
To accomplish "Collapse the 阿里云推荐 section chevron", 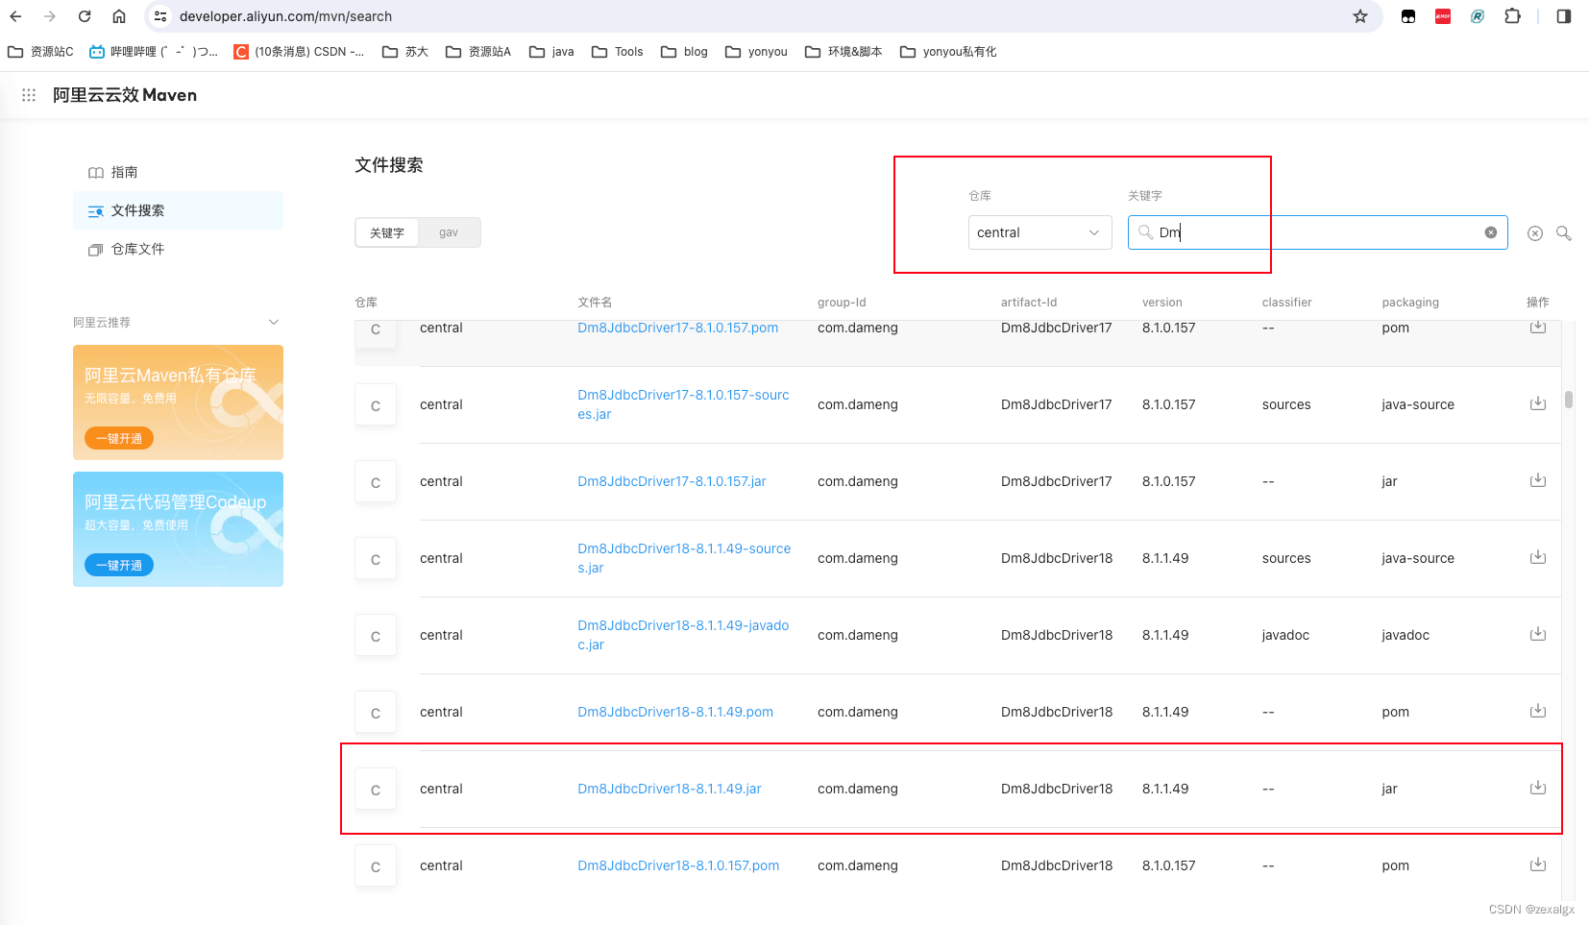I will click(274, 322).
